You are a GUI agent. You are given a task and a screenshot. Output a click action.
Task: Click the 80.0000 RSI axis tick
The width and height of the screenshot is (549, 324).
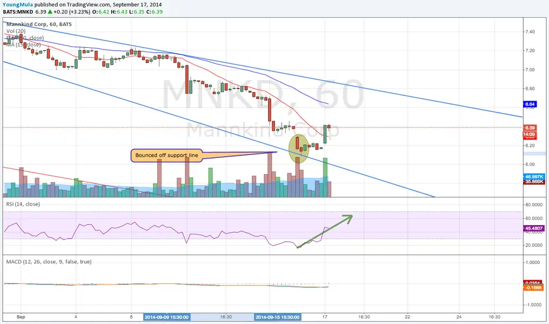coord(534,204)
